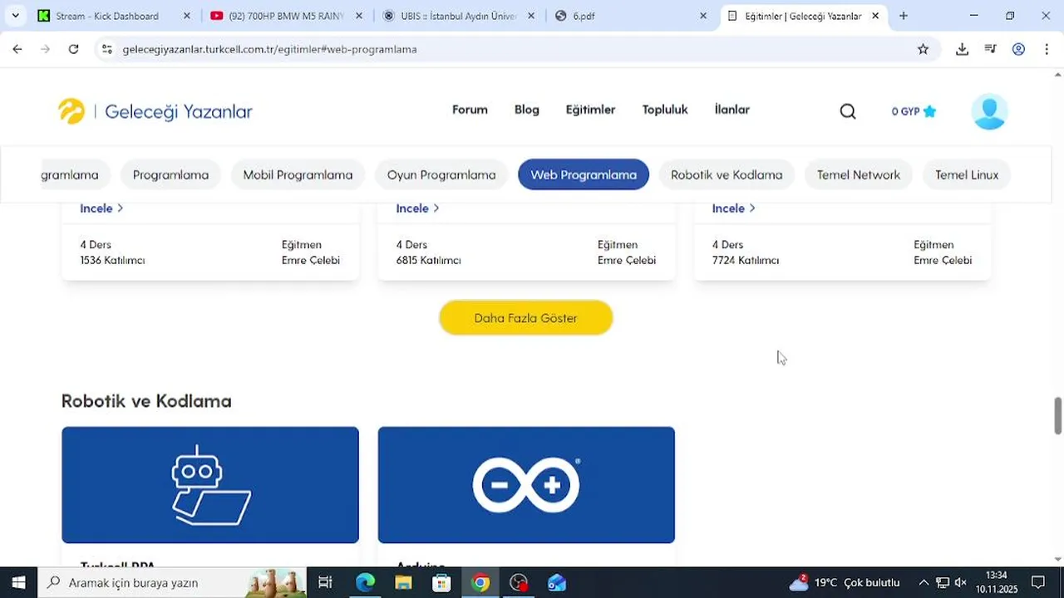This screenshot has width=1064, height=598.
Task: Select the Mobil Programlama category chip
Action: coord(298,174)
